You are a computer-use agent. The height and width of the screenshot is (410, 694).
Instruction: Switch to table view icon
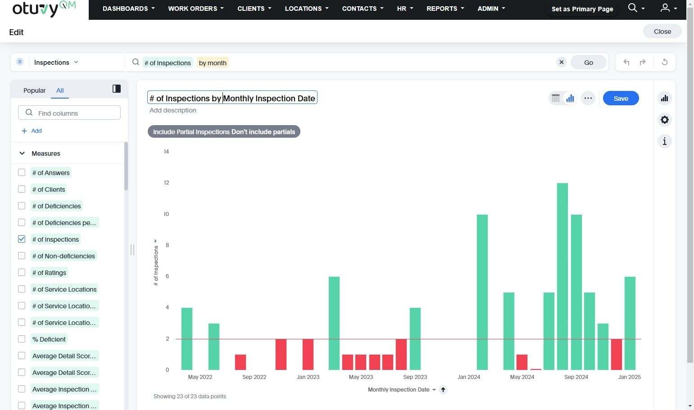pyautogui.click(x=556, y=98)
